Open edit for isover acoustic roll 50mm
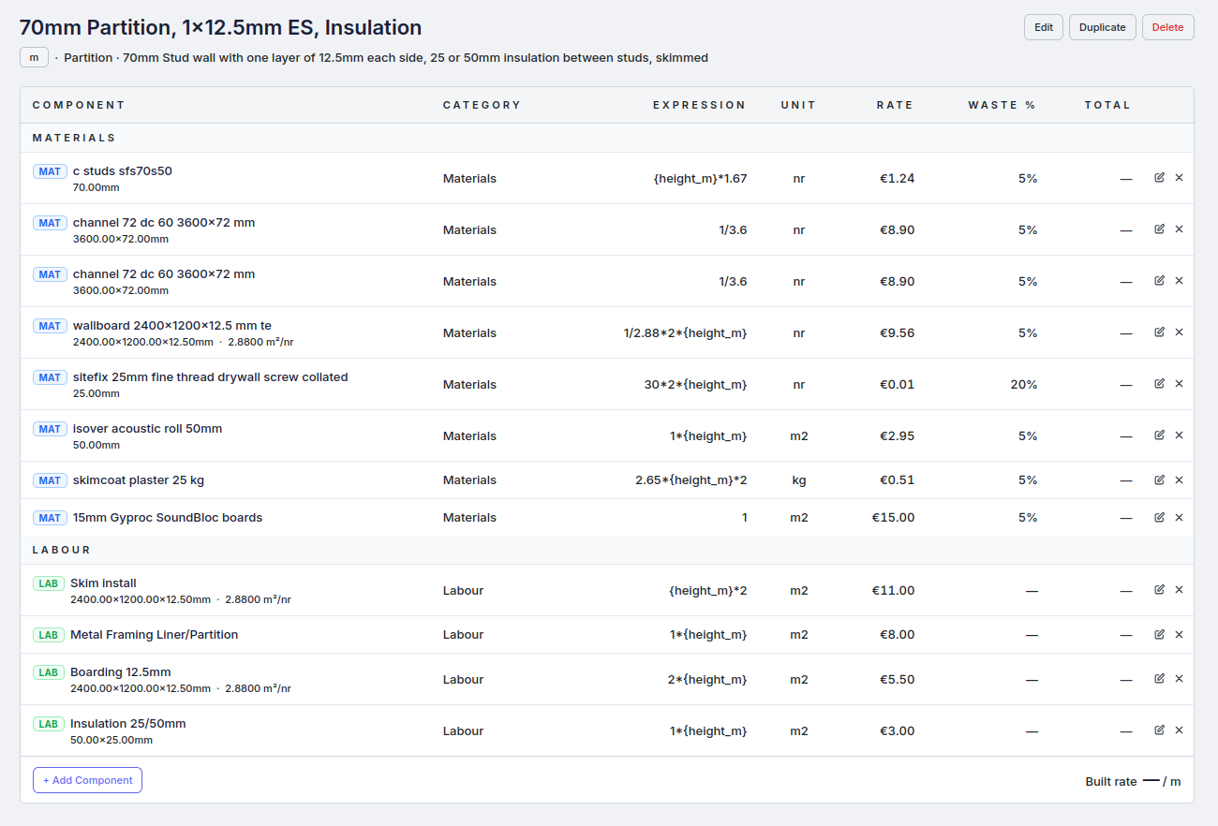The width and height of the screenshot is (1218, 826). click(1159, 435)
